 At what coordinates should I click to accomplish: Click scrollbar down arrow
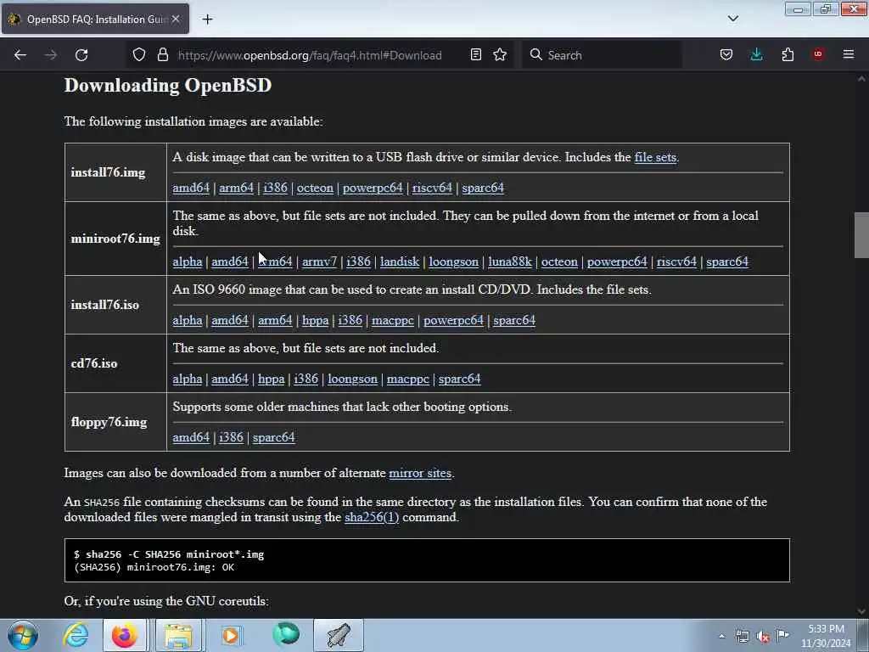point(861,611)
